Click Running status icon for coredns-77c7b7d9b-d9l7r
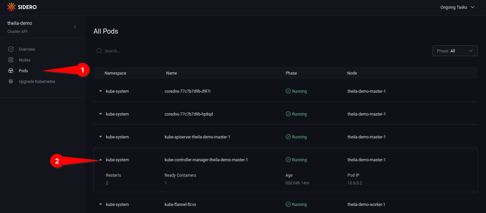This screenshot has height=213, width=486. point(288,91)
